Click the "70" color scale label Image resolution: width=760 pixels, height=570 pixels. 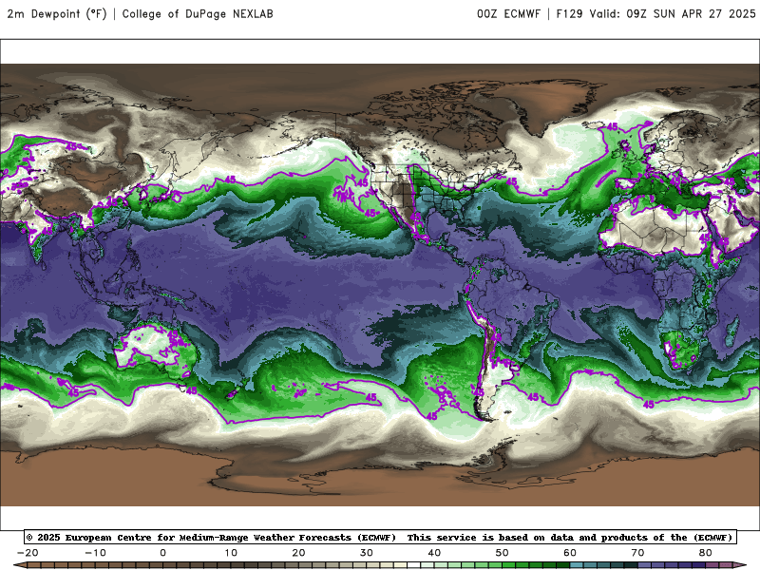(637, 553)
